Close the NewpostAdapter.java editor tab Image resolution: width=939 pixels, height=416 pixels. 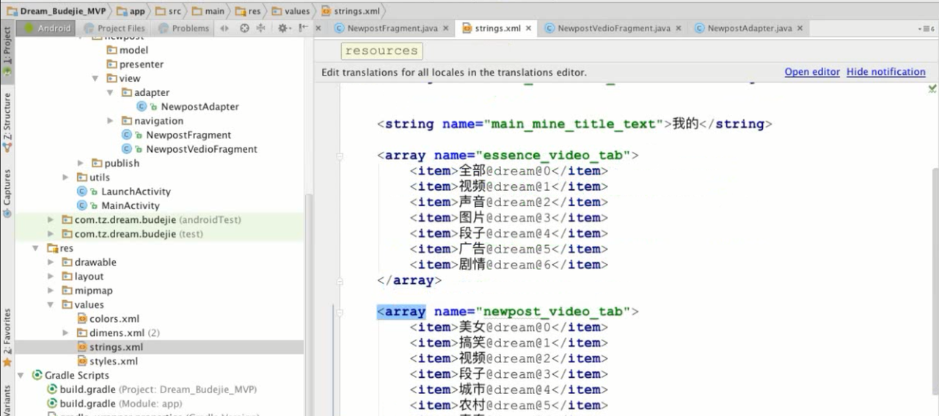[800, 29]
